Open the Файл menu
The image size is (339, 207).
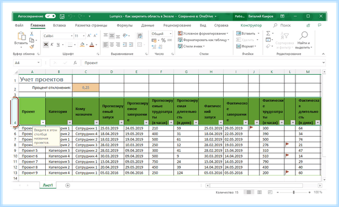[x=19, y=25]
